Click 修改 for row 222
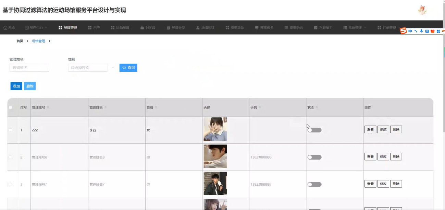Viewport: 445px width, 210px height. [383, 129]
